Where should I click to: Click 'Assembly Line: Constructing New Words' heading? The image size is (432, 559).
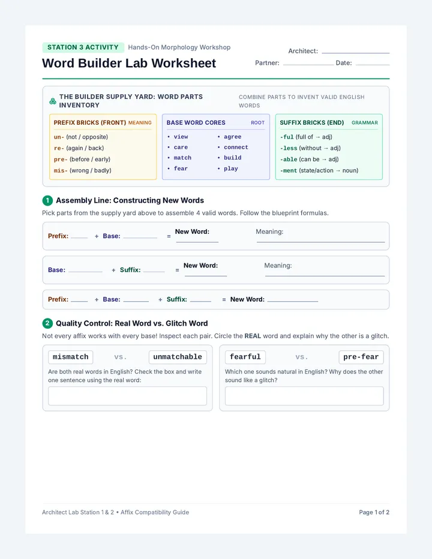(130, 200)
